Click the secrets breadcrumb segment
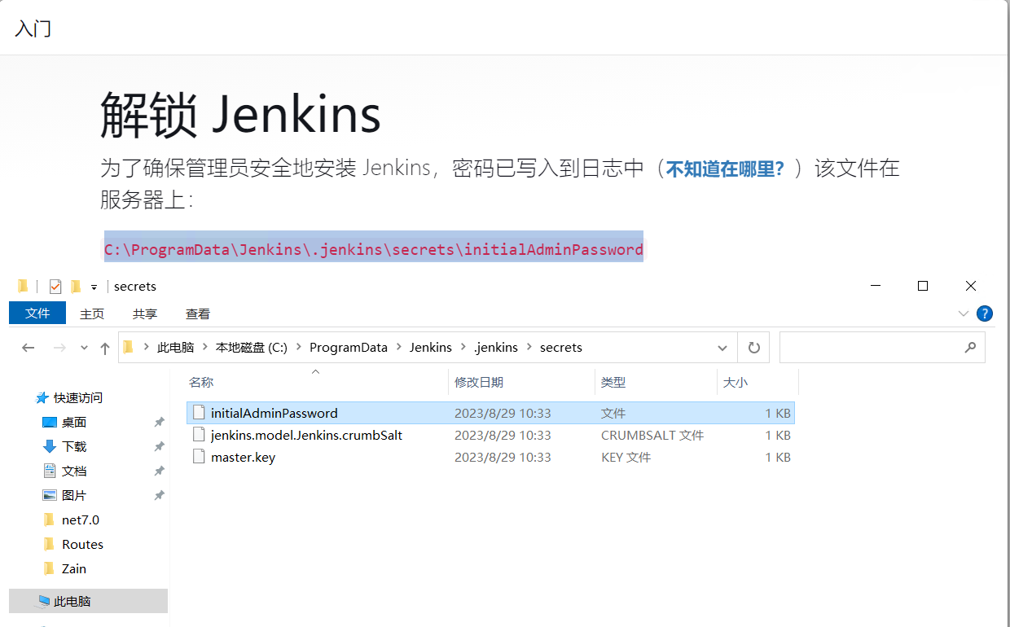Screen dimensions: 1010x627 561,348
